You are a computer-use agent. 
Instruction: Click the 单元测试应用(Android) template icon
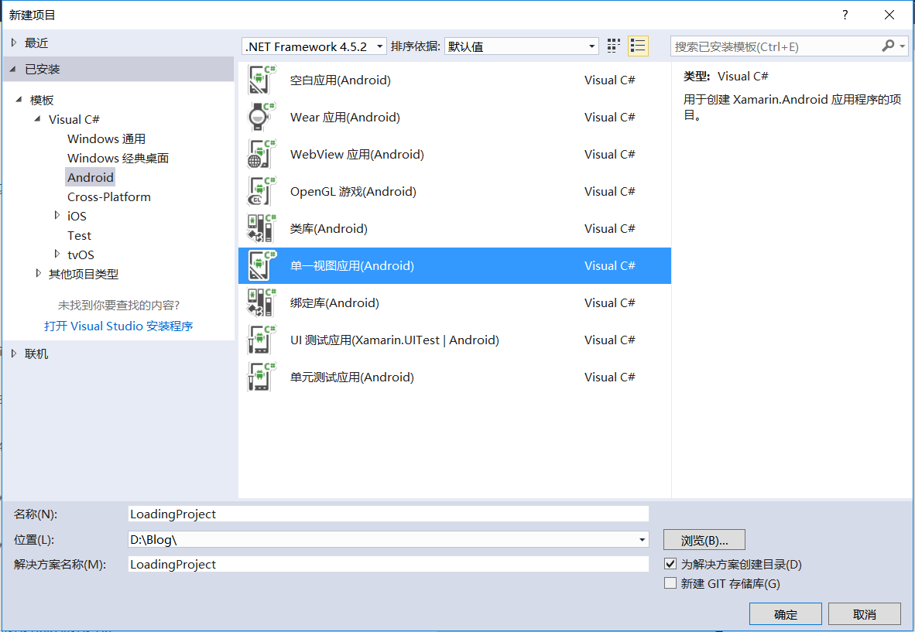click(x=262, y=377)
